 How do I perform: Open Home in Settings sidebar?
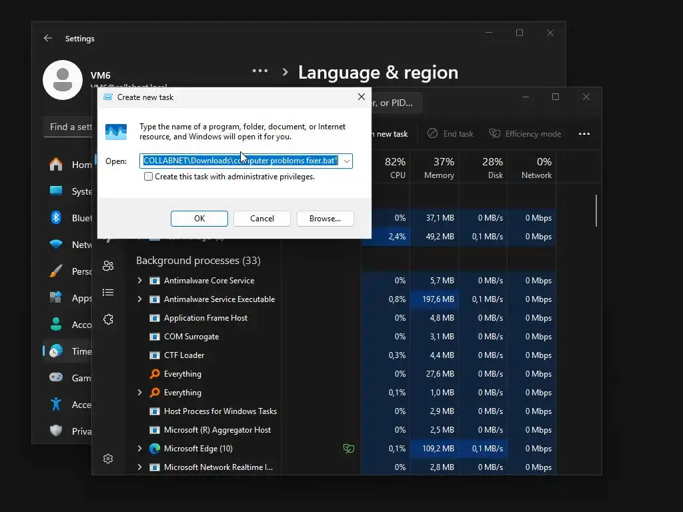coord(69,165)
